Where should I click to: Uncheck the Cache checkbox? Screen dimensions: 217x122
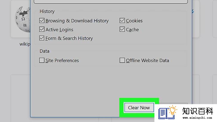(122, 29)
